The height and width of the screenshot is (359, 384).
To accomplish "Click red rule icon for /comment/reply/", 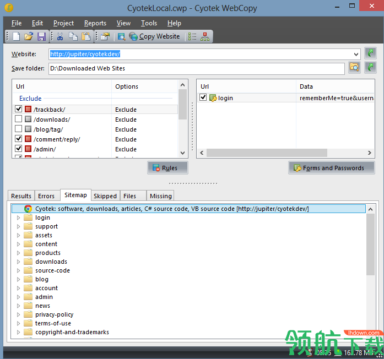I will coord(28,139).
